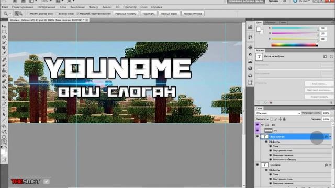
Task: Open the Изображение menu
Action: click(x=46, y=7)
